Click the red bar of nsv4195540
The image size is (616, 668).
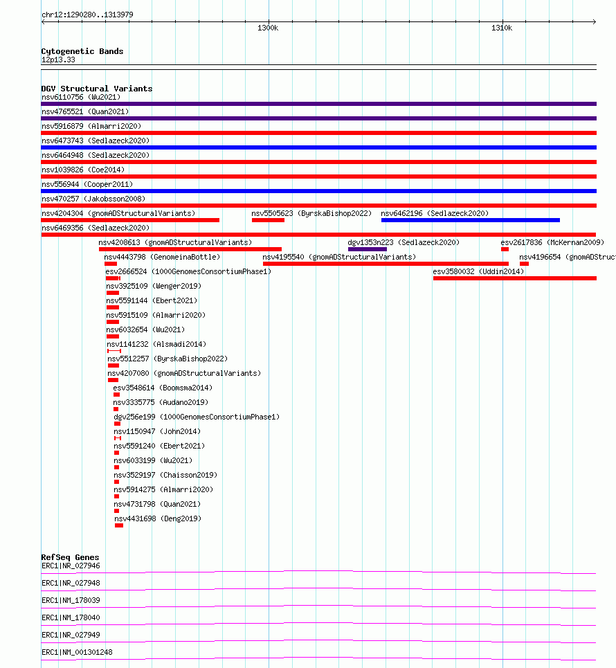386,264
